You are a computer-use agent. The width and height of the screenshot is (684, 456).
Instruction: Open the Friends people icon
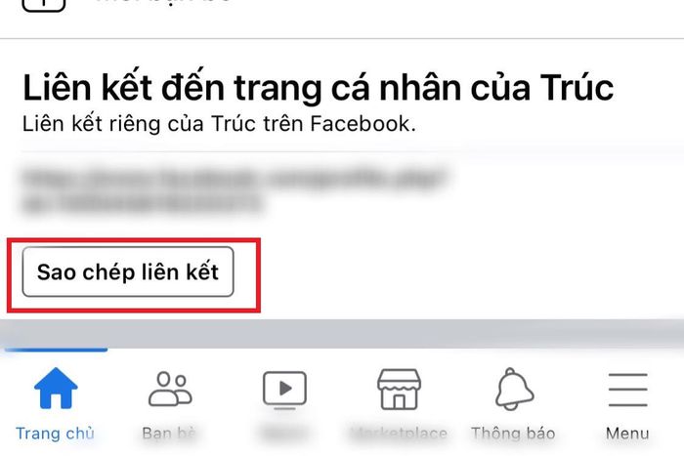click(x=170, y=389)
